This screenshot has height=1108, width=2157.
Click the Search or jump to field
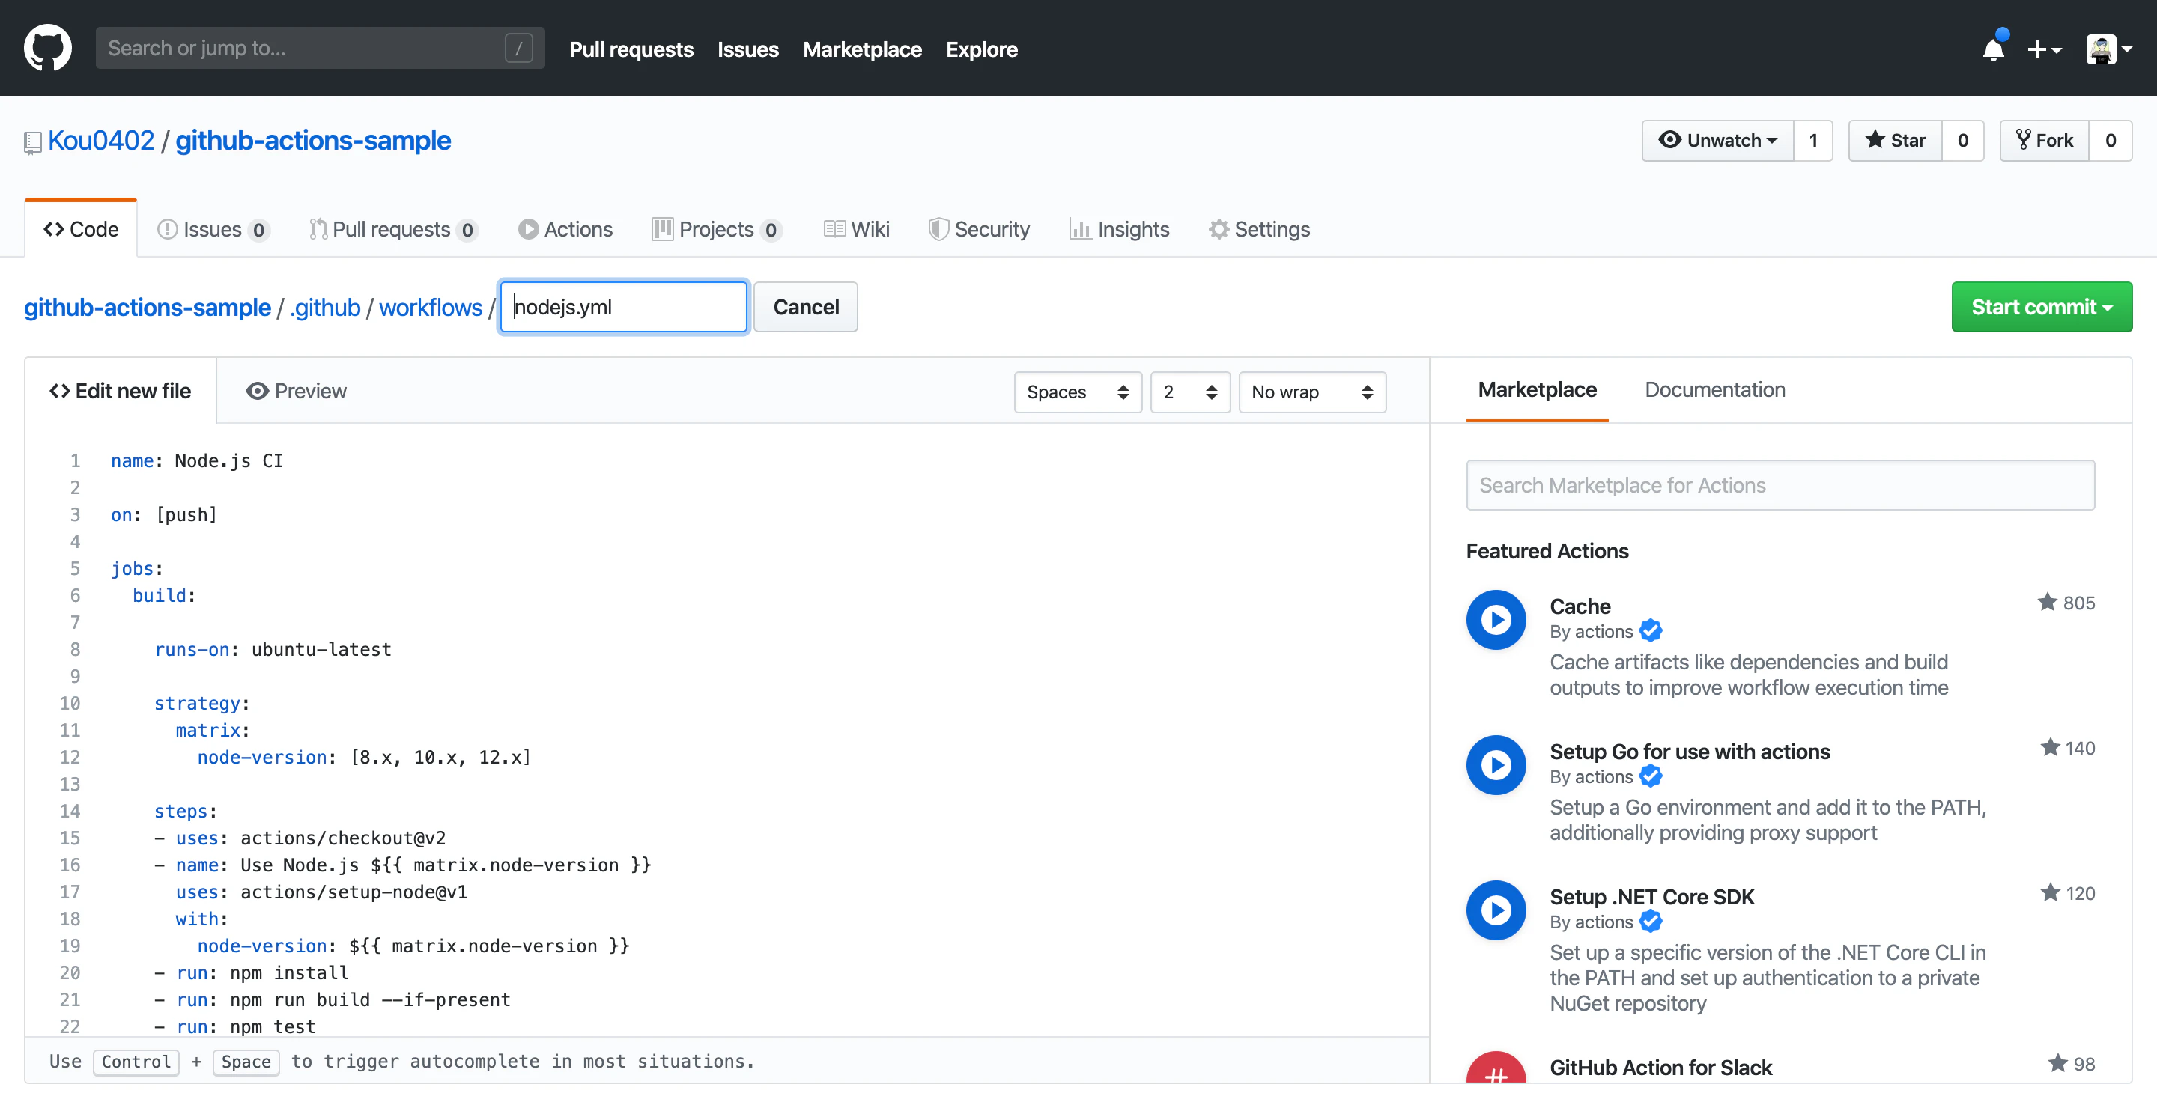320,48
